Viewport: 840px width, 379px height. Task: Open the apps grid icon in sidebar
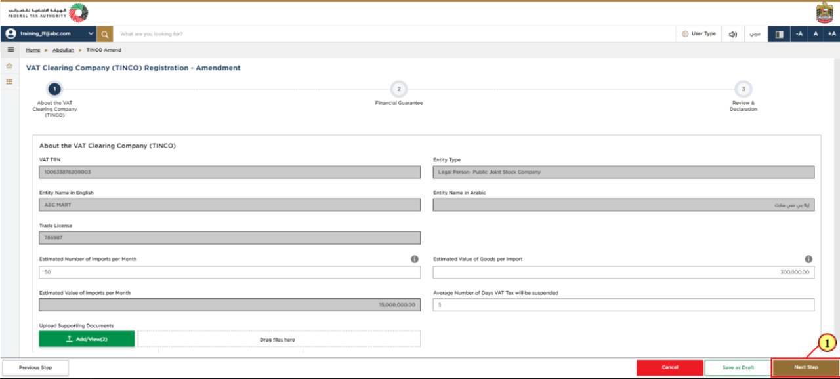[9, 81]
